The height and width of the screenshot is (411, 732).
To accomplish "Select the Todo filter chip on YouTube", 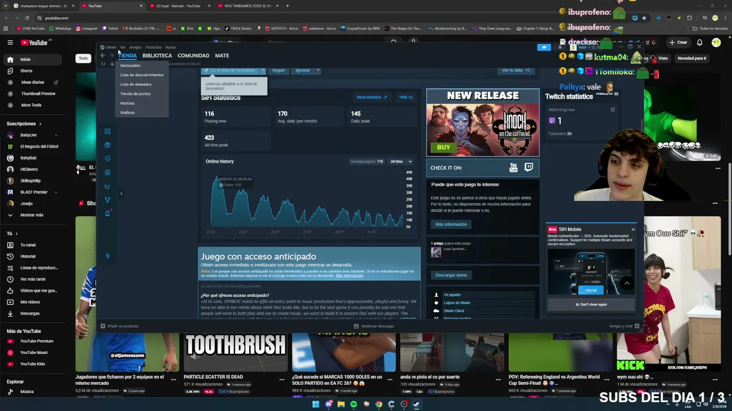I will point(83,58).
